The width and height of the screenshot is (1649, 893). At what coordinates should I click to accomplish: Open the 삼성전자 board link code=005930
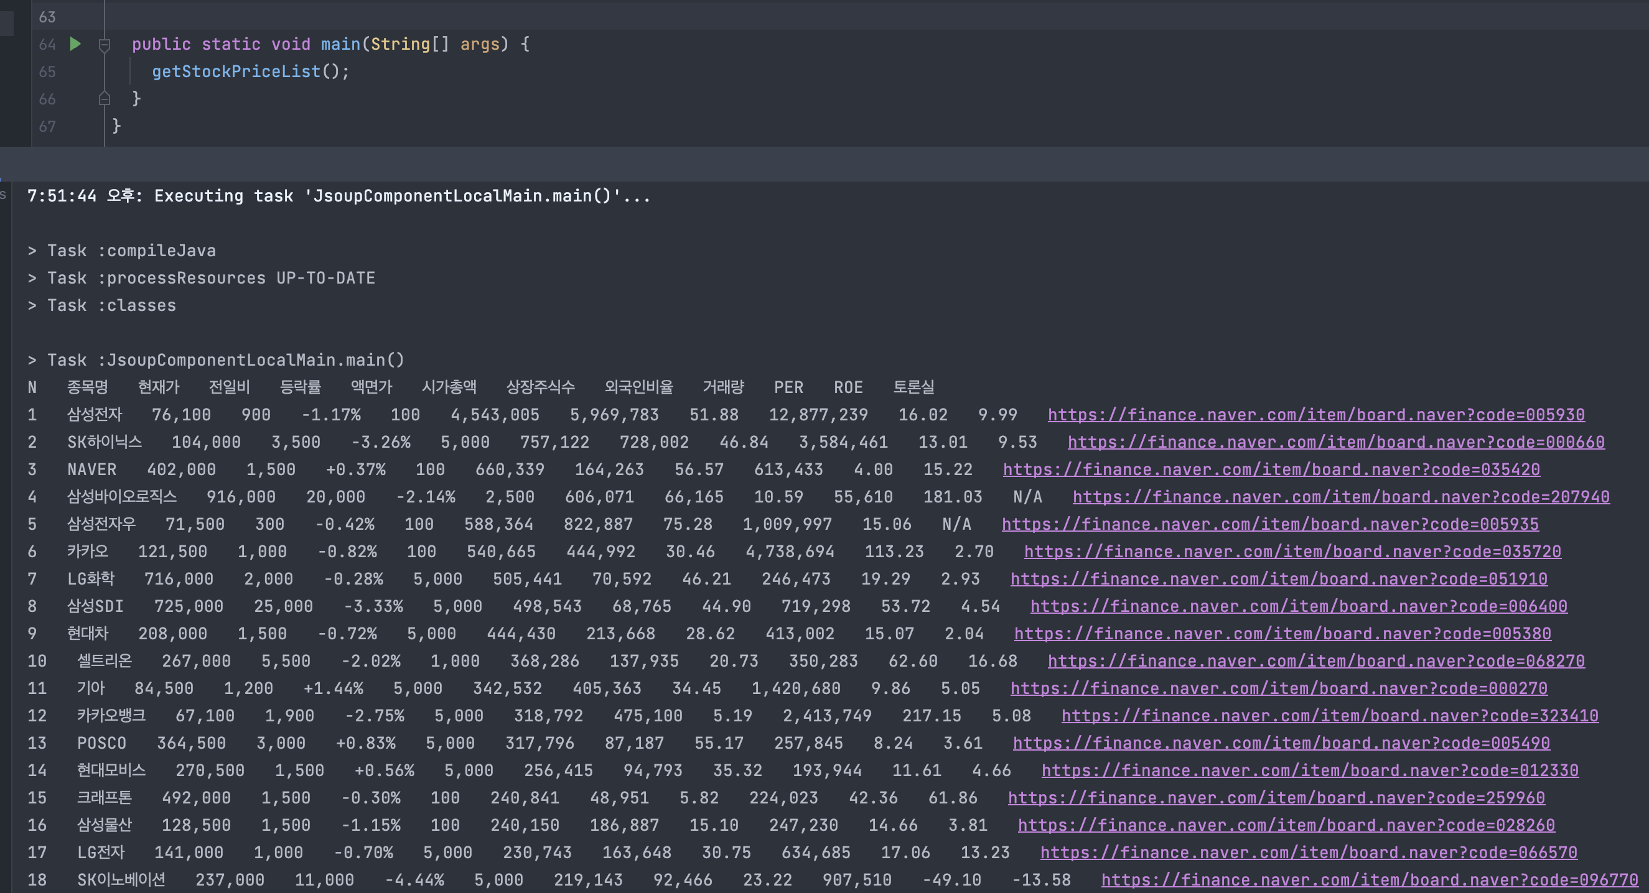[x=1315, y=415]
